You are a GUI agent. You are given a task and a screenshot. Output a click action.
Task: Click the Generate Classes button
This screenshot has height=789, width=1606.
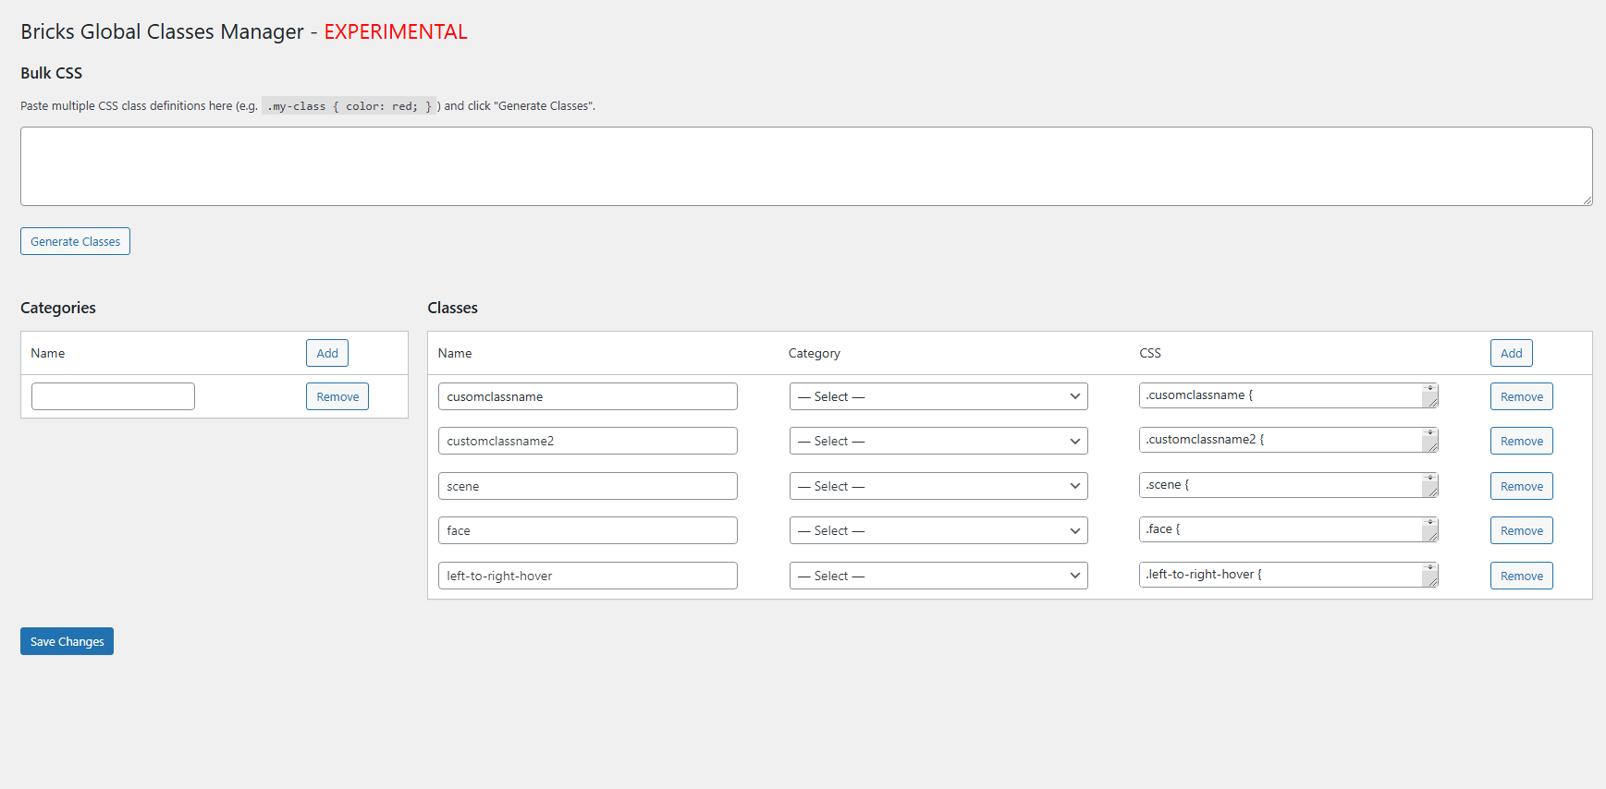pos(75,241)
